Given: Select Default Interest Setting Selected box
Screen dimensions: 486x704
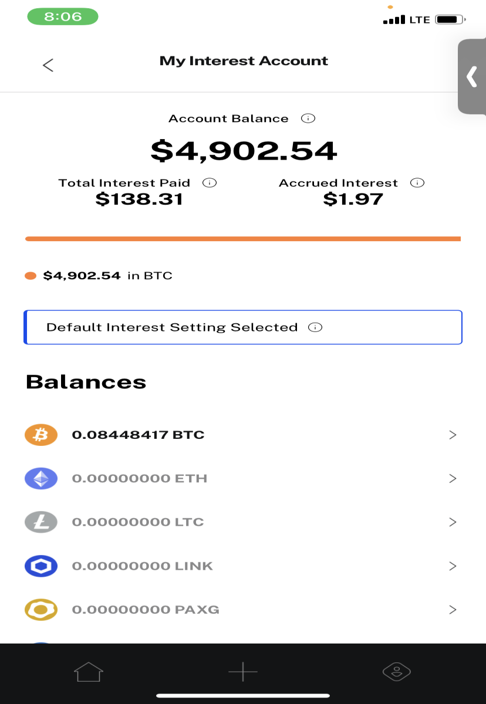Looking at the screenshot, I should click(243, 327).
